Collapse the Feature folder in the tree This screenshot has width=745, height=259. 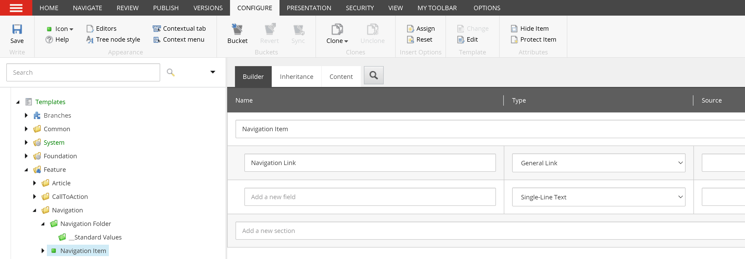coord(26,169)
